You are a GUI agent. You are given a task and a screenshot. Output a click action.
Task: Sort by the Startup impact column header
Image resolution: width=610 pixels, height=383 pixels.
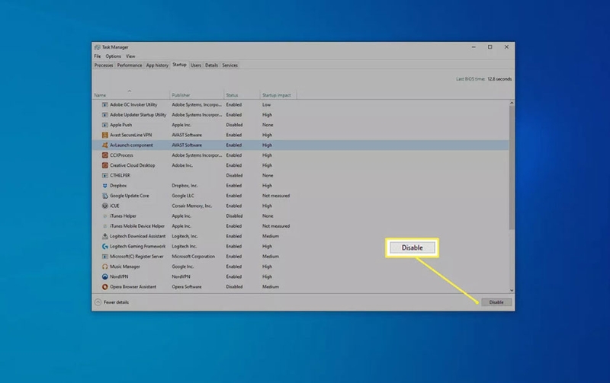click(x=278, y=95)
